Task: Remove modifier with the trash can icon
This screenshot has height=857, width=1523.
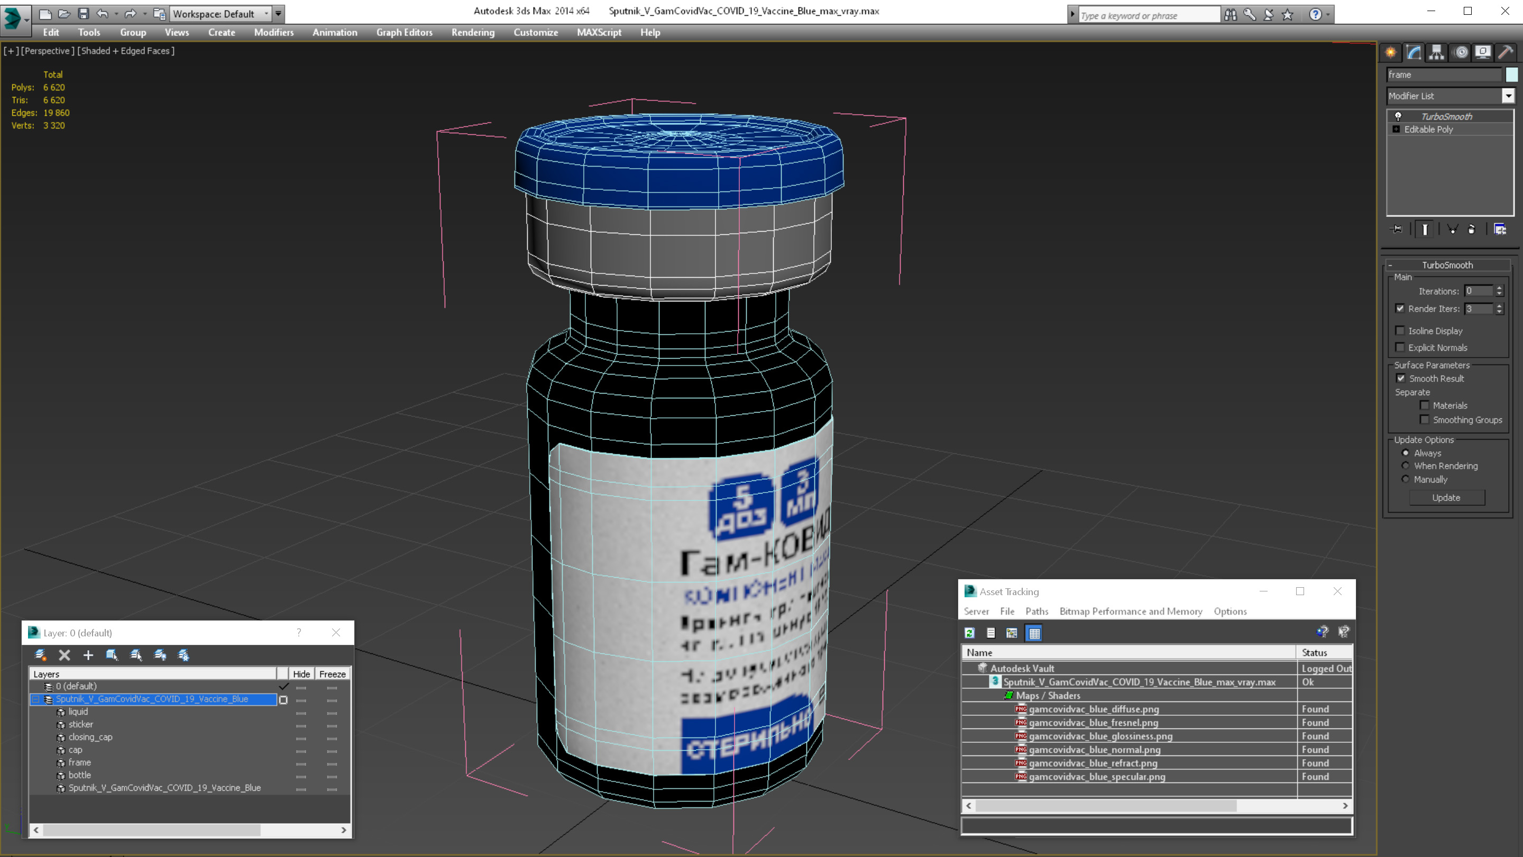Action: 1472,229
